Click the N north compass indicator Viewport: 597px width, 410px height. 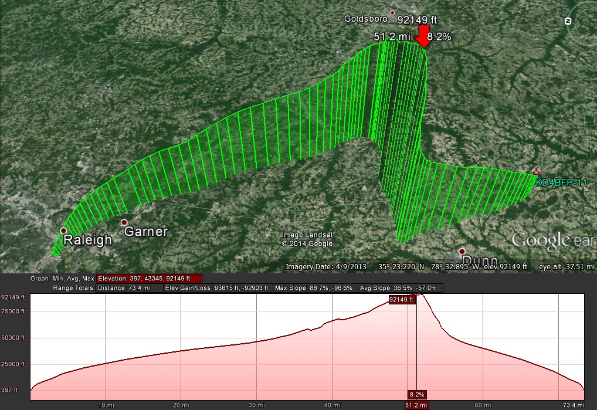(x=567, y=21)
